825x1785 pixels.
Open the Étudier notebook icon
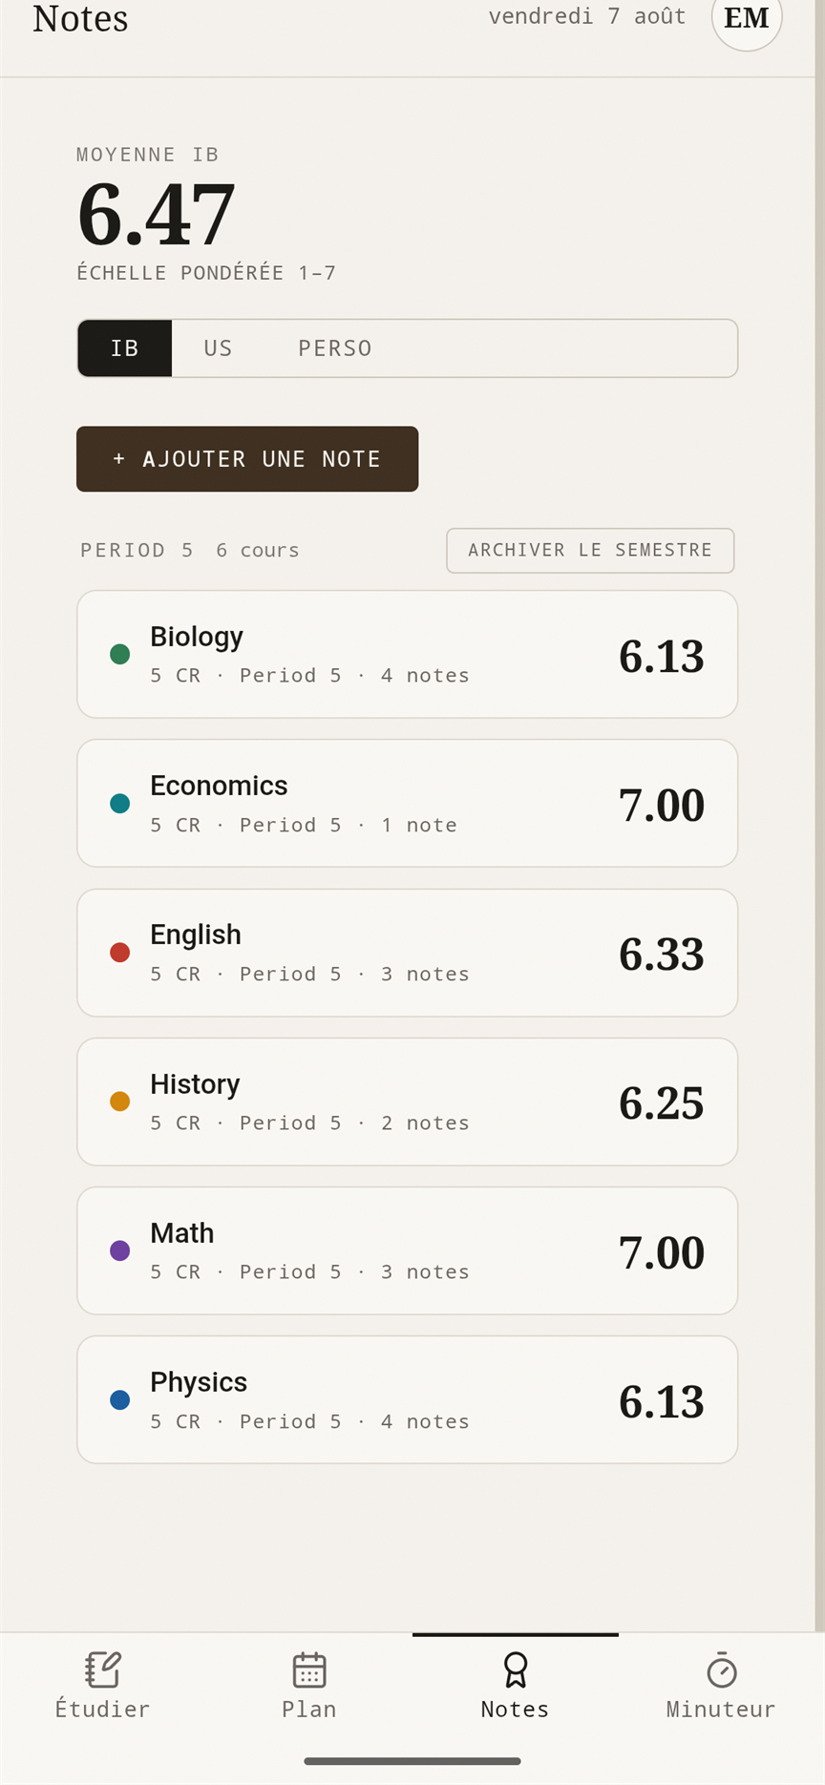pos(102,1670)
